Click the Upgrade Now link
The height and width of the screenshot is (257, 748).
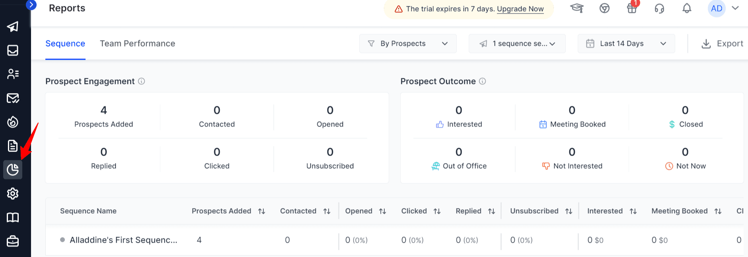tap(520, 9)
